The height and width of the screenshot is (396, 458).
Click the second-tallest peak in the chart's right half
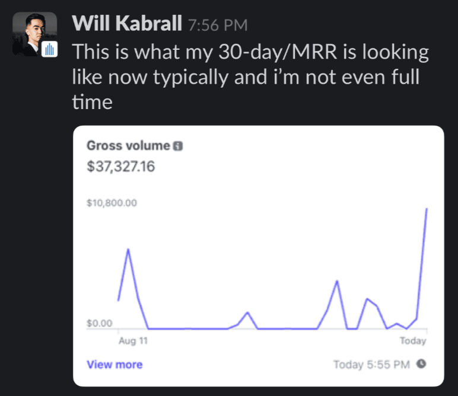click(337, 281)
